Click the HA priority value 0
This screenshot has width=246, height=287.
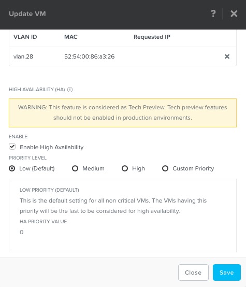tap(22, 232)
